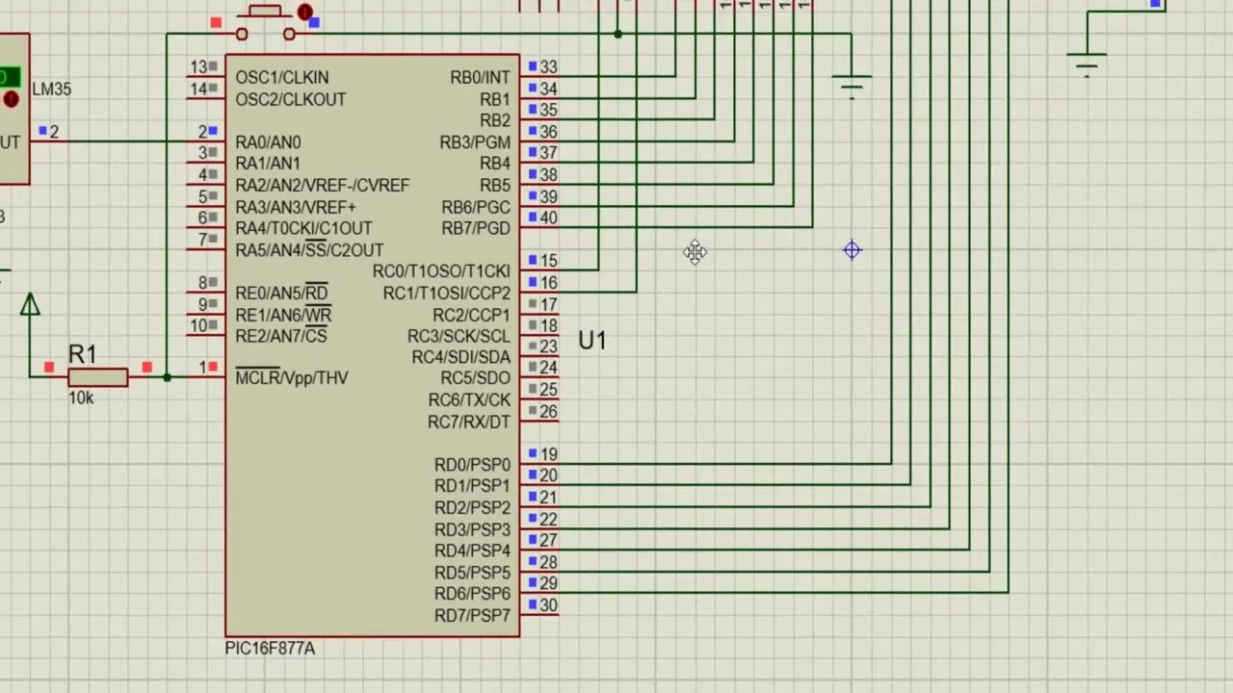Screen dimensions: 1233x693
Task: Click the power terminal arrow left of R1
Action: (30, 305)
